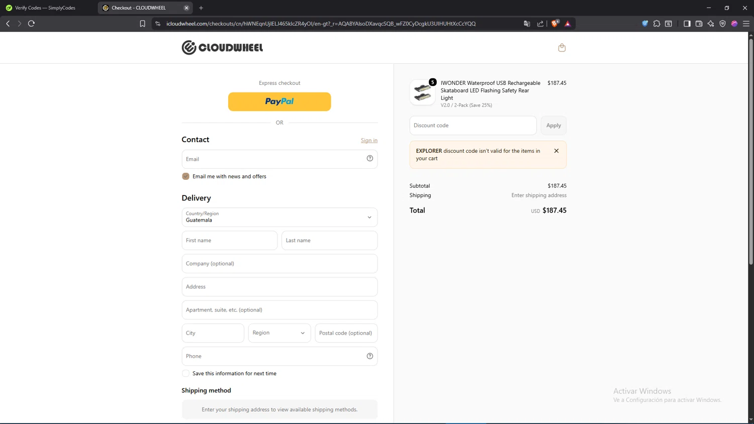
Task: Click the browser forward arrow
Action: point(20,24)
